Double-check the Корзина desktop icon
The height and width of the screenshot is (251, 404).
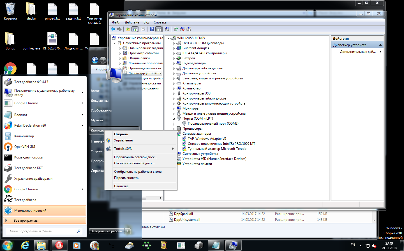point(10,12)
